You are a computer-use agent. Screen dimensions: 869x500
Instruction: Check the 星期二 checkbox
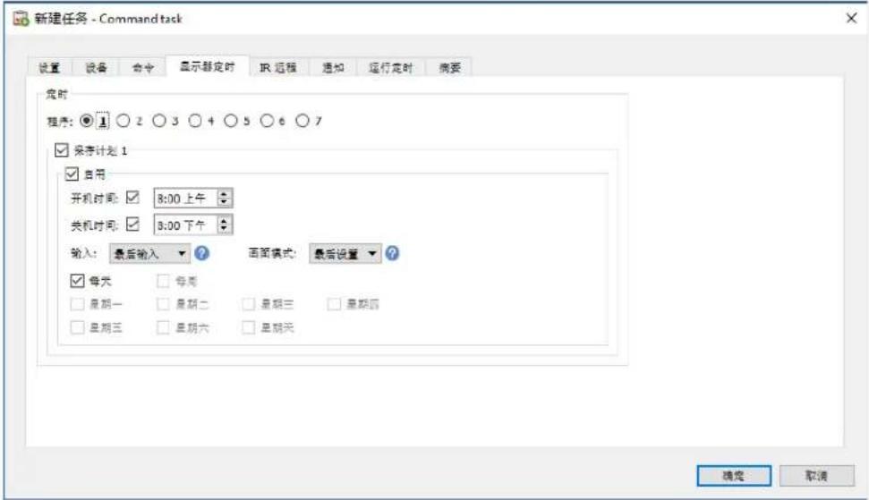pyautogui.click(x=163, y=303)
